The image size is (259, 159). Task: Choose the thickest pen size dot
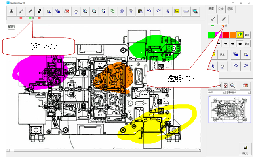click(240, 43)
